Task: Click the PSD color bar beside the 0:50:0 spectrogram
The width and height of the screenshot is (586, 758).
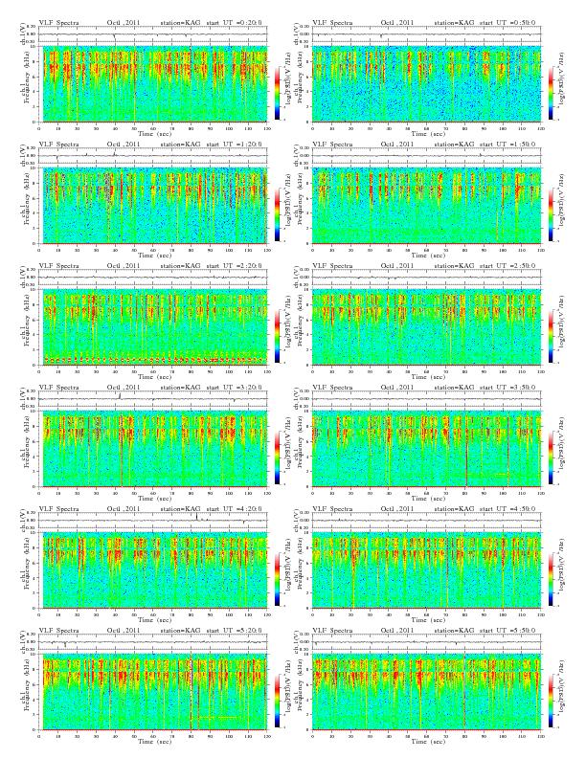Action: (x=551, y=93)
